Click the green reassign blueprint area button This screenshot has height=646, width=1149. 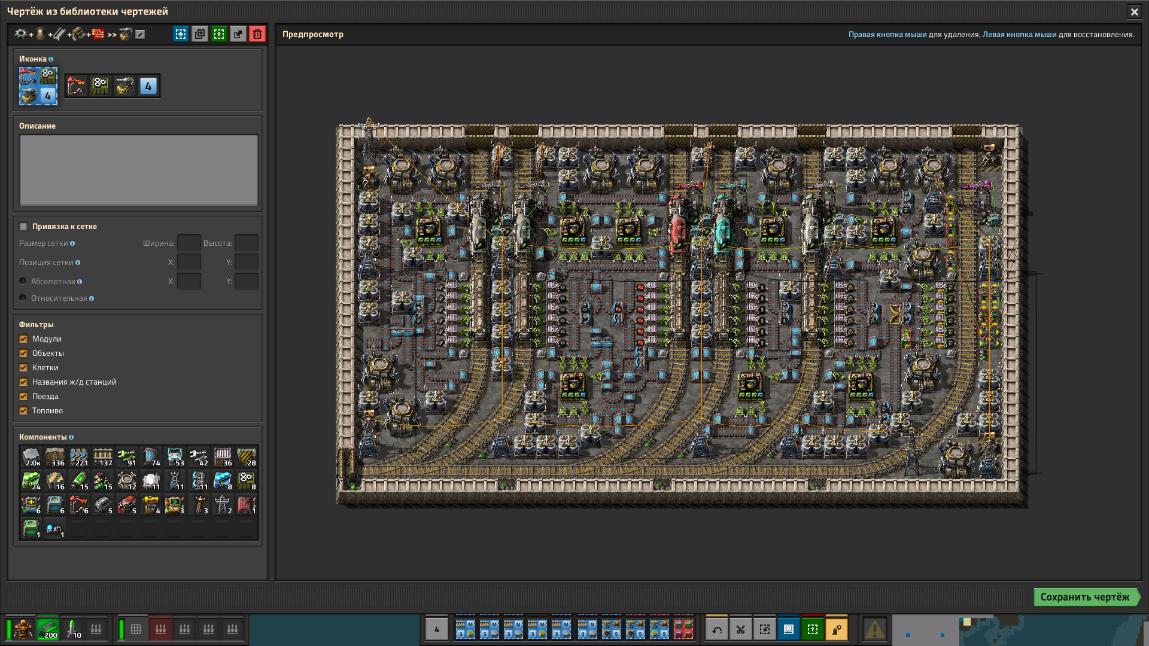click(x=219, y=34)
